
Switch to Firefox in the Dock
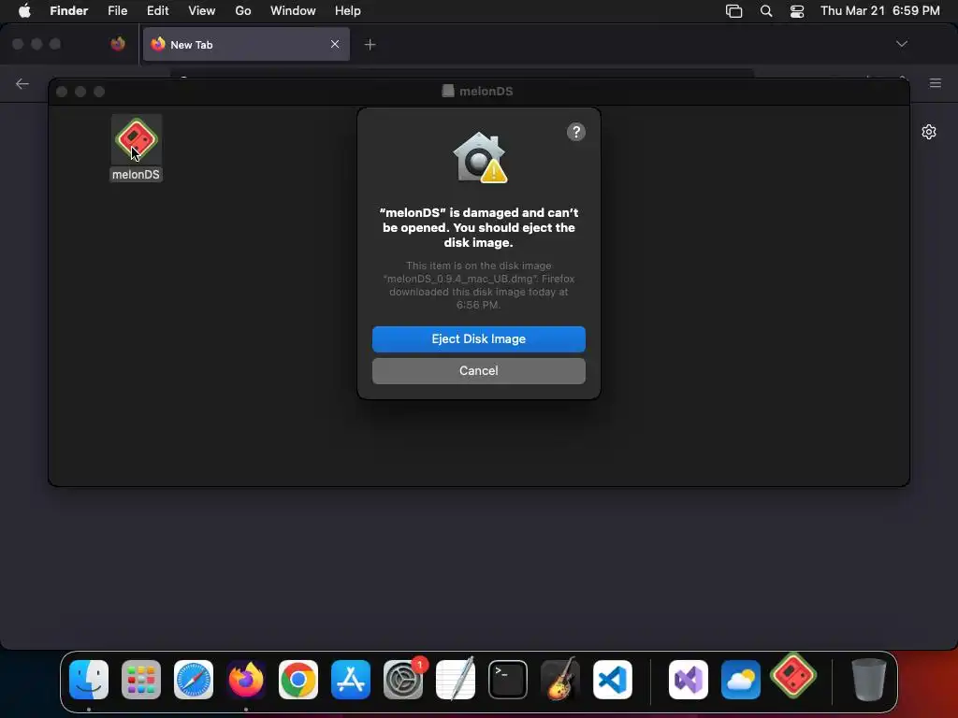click(x=246, y=680)
